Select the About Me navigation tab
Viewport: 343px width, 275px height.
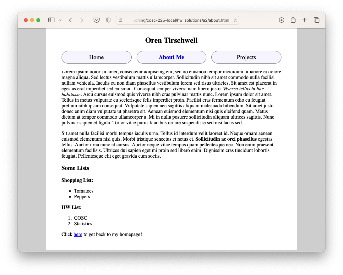tap(171, 57)
